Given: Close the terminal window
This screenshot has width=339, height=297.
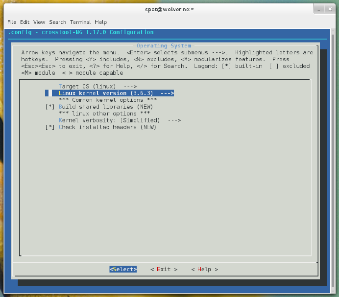Looking at the screenshot, I should pos(330,9).
